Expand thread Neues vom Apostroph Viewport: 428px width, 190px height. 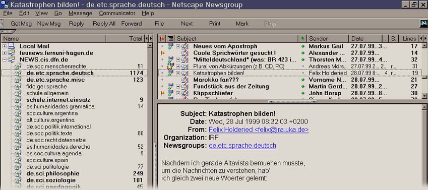tap(178, 46)
